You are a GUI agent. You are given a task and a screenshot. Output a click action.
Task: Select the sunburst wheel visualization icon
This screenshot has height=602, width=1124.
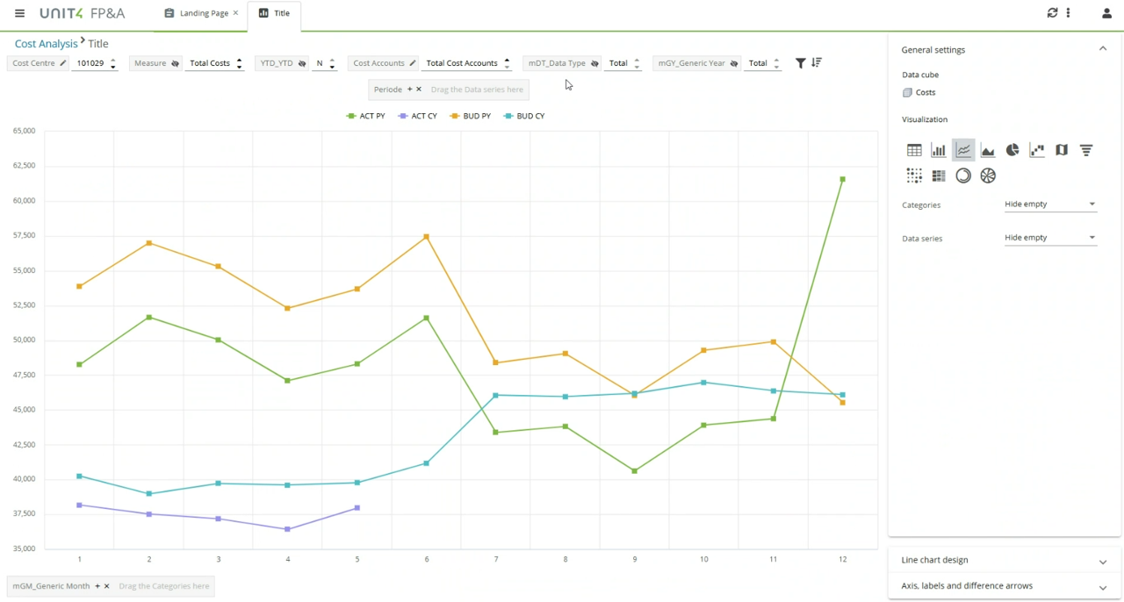pyautogui.click(x=988, y=176)
